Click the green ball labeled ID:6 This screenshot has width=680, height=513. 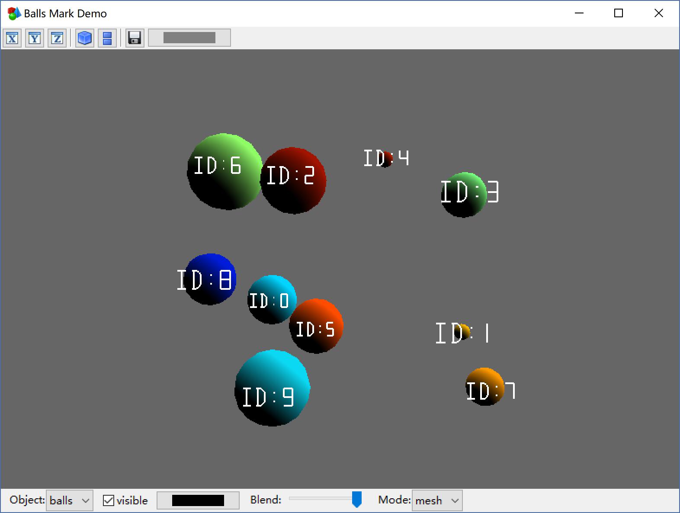coord(224,171)
